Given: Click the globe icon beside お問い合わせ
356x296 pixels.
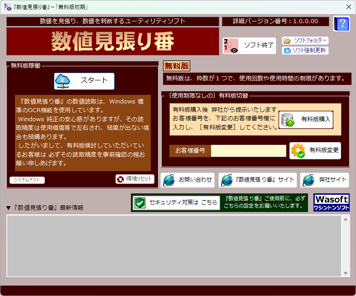Looking at the screenshot, I should click(169, 180).
